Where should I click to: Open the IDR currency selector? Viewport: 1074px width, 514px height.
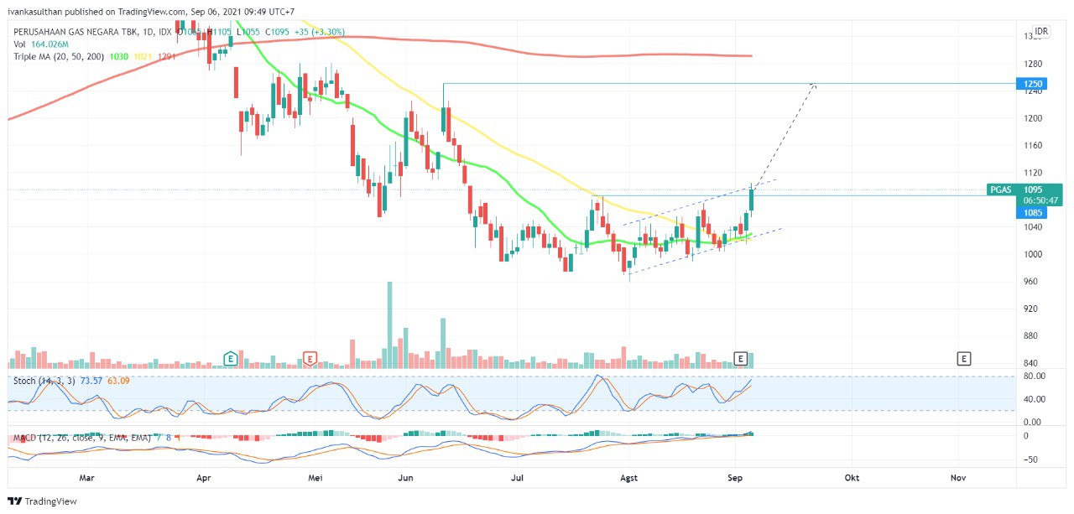[x=1041, y=31]
